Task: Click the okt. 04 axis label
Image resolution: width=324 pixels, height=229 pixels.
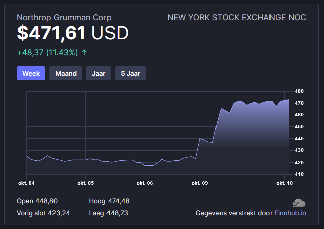Action: [x=26, y=183]
